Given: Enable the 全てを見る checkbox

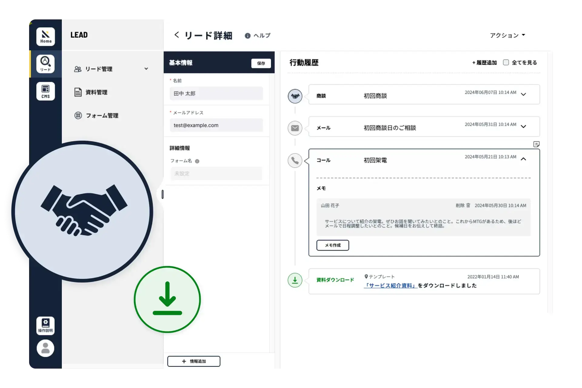Looking at the screenshot, I should pos(506,62).
